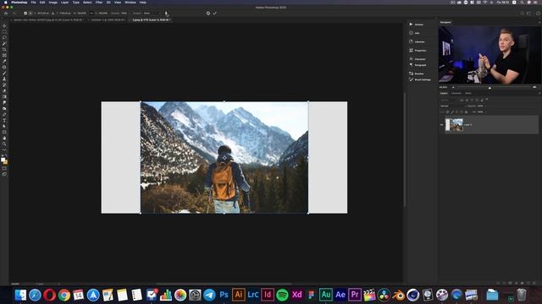
Task: Toggle the reference point checkbox
Action: coord(25,14)
